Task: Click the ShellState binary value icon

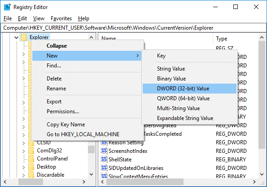Action: pos(104,160)
